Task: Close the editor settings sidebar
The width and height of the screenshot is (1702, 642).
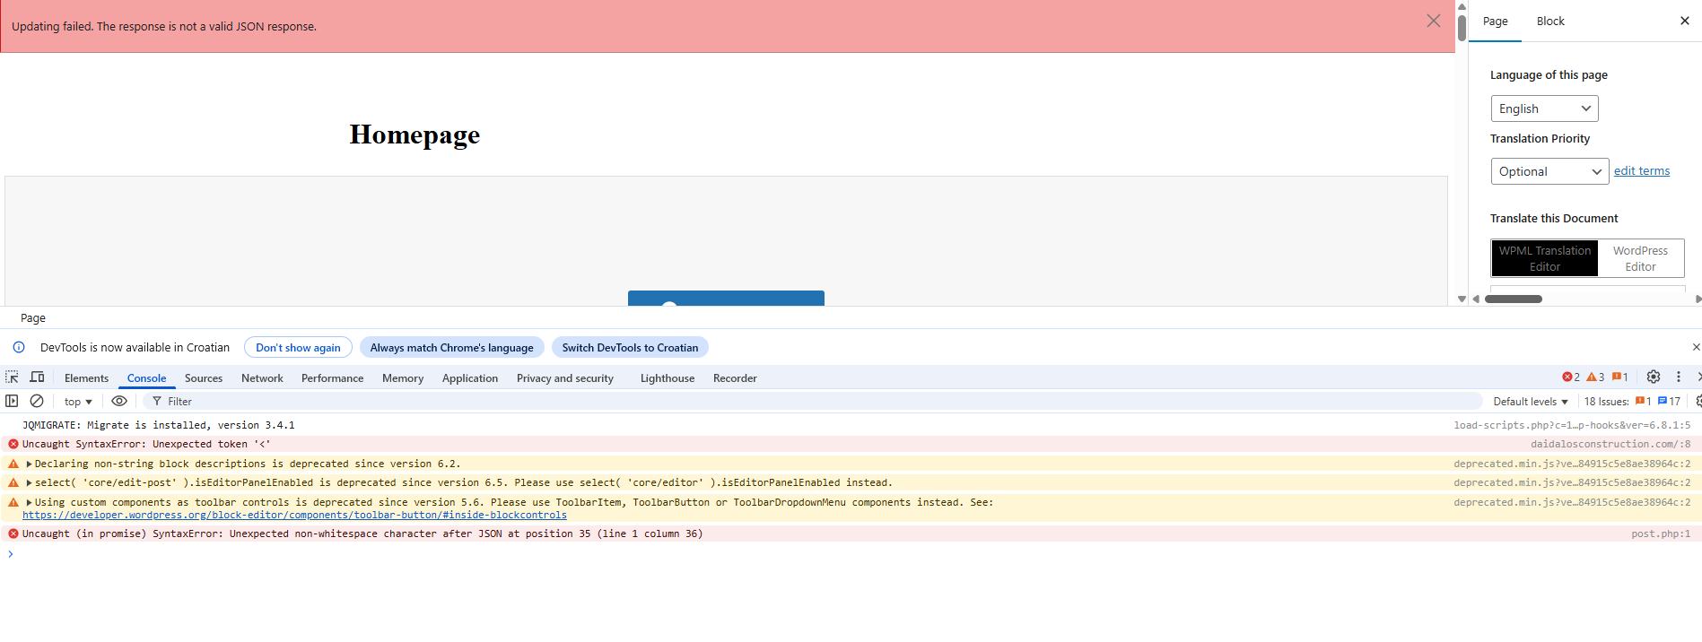Action: tap(1684, 21)
